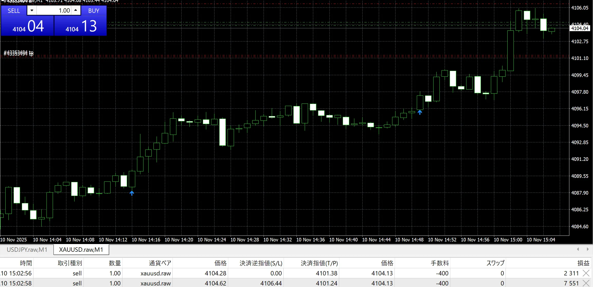
Task: Close the 15:02:58 sell order with X
Action: 586,283
